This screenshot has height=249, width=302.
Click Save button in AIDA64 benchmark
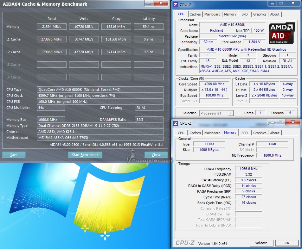(x=14, y=155)
